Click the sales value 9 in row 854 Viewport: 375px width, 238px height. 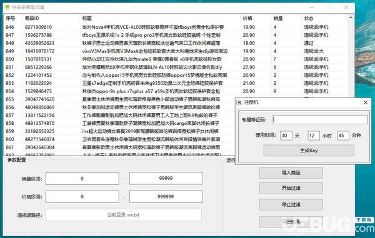(x=275, y=91)
